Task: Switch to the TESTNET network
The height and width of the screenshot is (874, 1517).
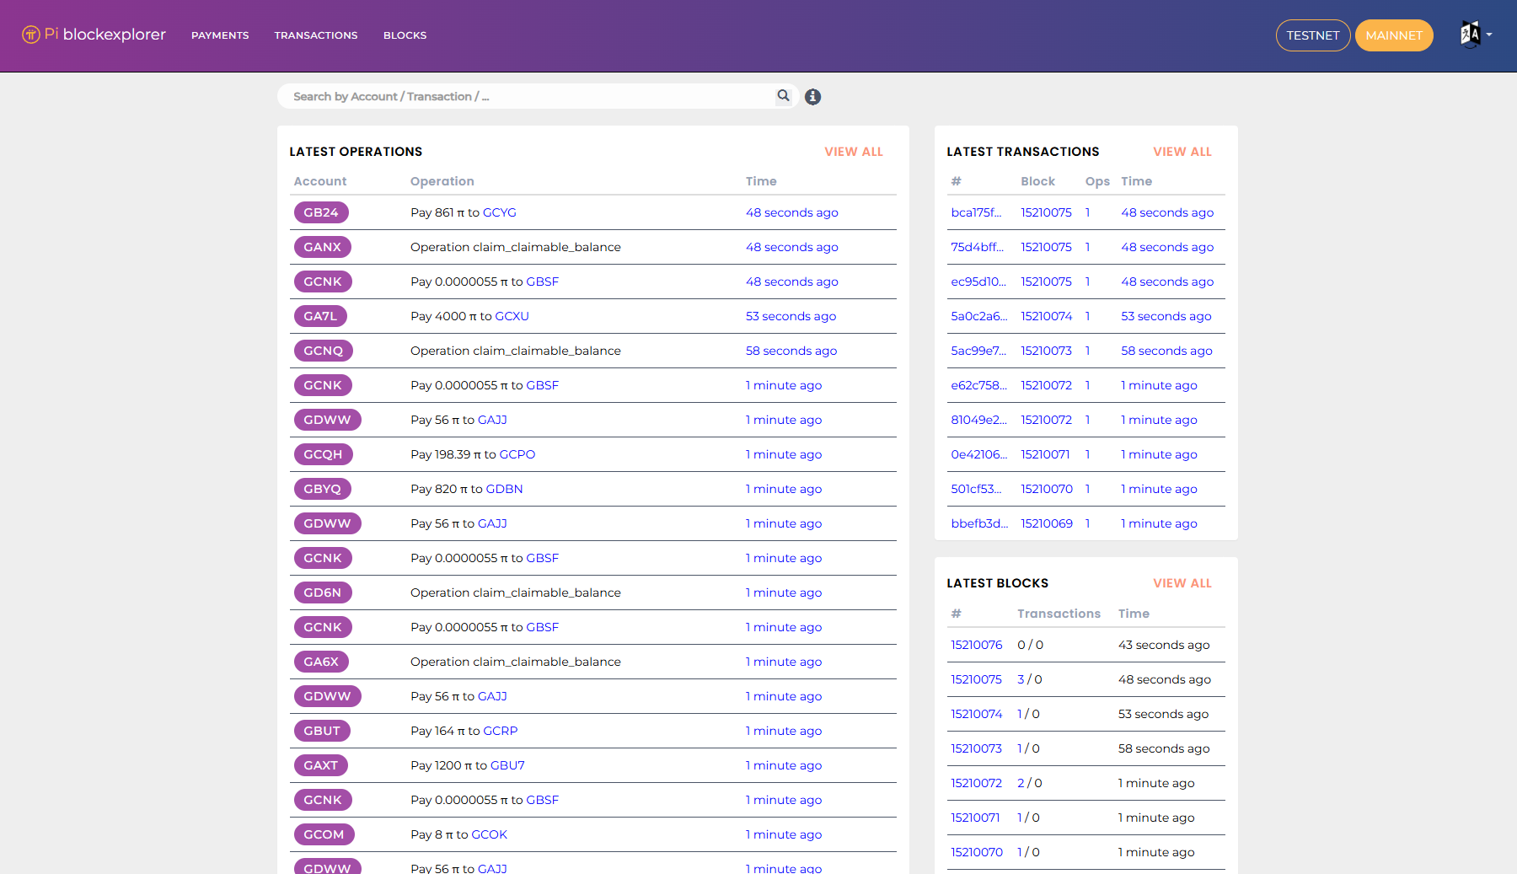Action: [x=1312, y=35]
